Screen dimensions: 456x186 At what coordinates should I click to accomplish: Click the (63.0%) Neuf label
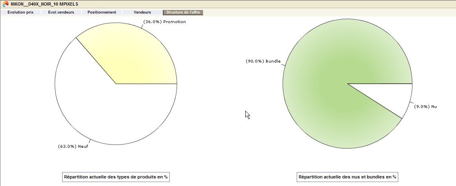[73, 147]
